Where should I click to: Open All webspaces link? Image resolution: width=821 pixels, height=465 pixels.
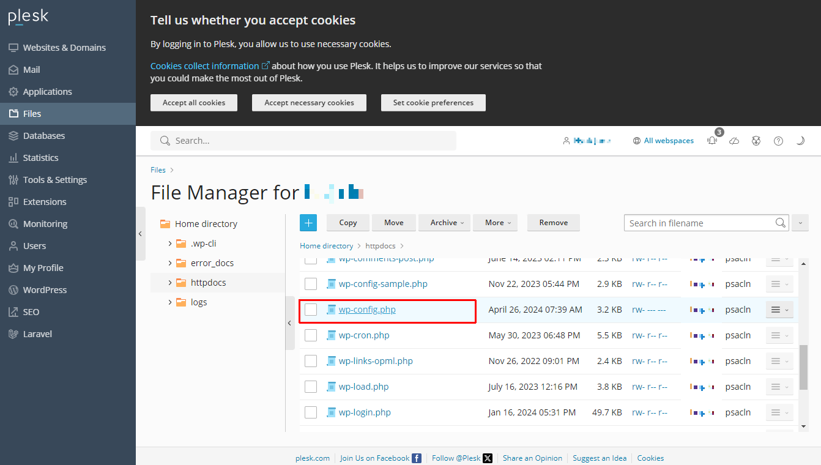point(669,141)
